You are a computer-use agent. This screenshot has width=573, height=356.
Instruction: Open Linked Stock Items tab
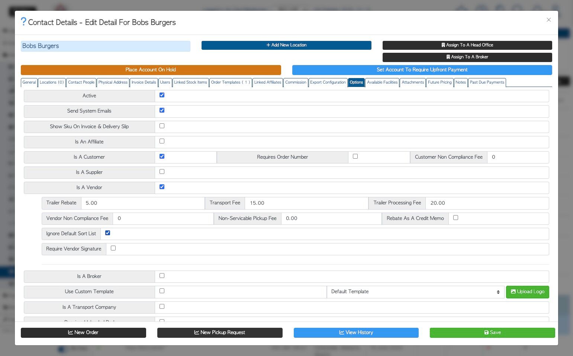(x=190, y=82)
